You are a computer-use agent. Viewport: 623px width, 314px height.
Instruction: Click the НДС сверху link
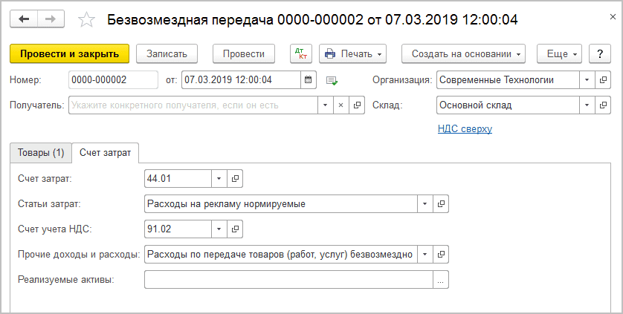click(x=465, y=129)
